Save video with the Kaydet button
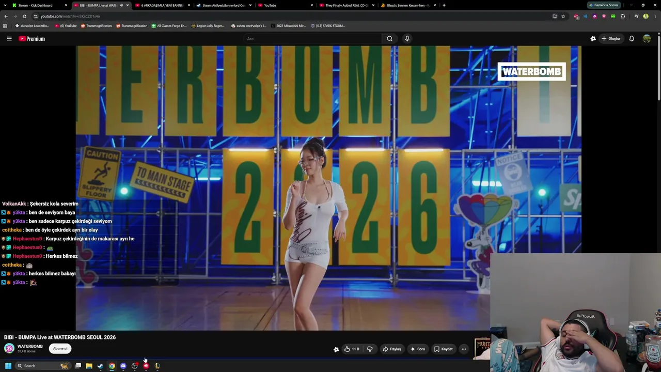This screenshot has width=661, height=372. (444, 349)
